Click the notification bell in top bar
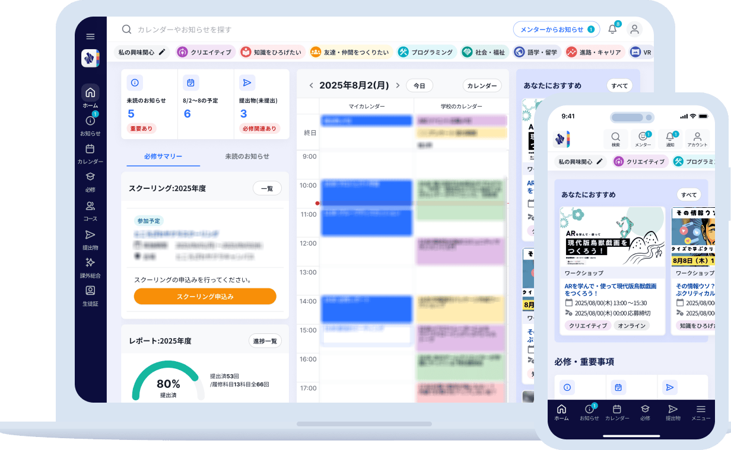731x450 pixels. [x=612, y=29]
